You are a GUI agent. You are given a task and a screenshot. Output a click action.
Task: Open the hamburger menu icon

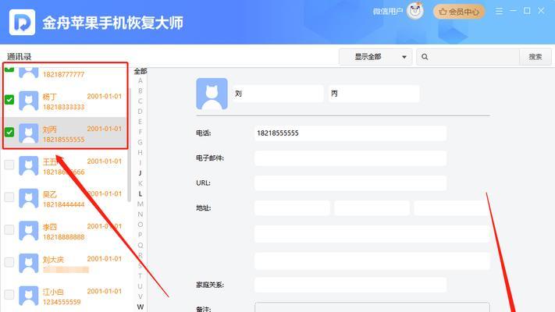click(499, 12)
